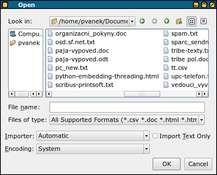Switch to detail view mode
The width and height of the screenshot is (217, 175).
point(204,21)
